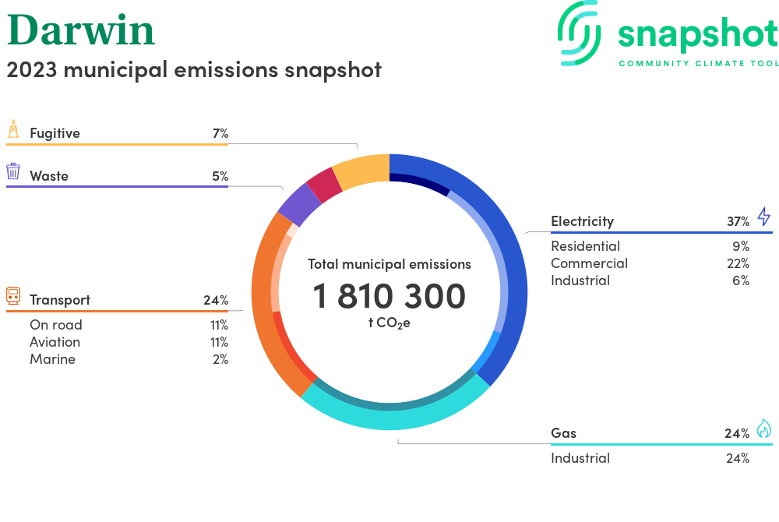Viewport: 779px width, 522px height.
Task: Select the orange Transport donut segment
Action: (265, 312)
